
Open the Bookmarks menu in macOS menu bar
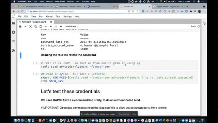(x=60, y=1)
